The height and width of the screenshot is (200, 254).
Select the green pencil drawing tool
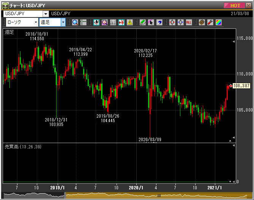coord(143,22)
